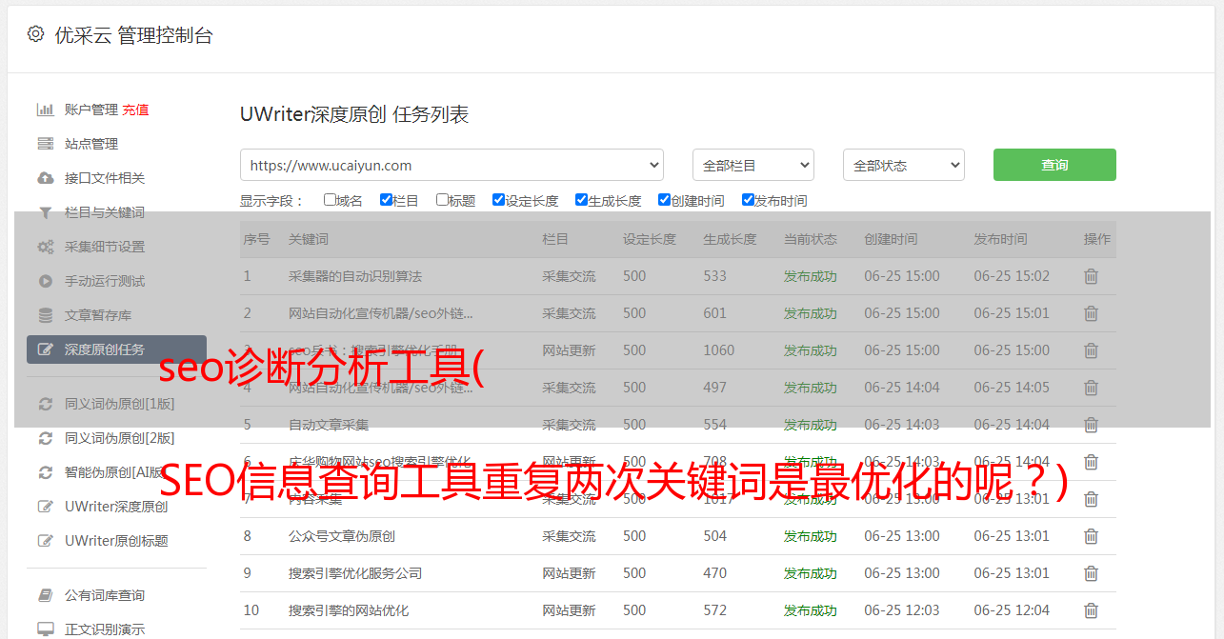
Task: Click trash icon for row 6
Action: [x=1091, y=462]
